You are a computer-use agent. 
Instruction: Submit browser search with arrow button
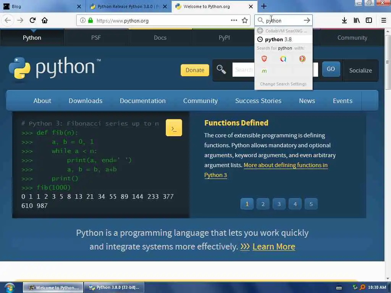click(307, 20)
